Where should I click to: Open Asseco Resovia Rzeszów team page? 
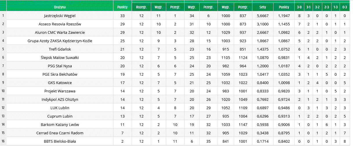click(60, 24)
